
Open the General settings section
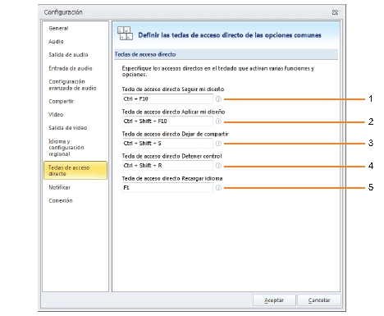58,28
